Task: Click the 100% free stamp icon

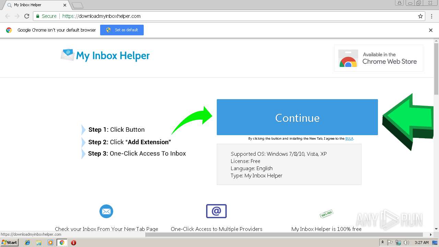Action: tap(326, 214)
